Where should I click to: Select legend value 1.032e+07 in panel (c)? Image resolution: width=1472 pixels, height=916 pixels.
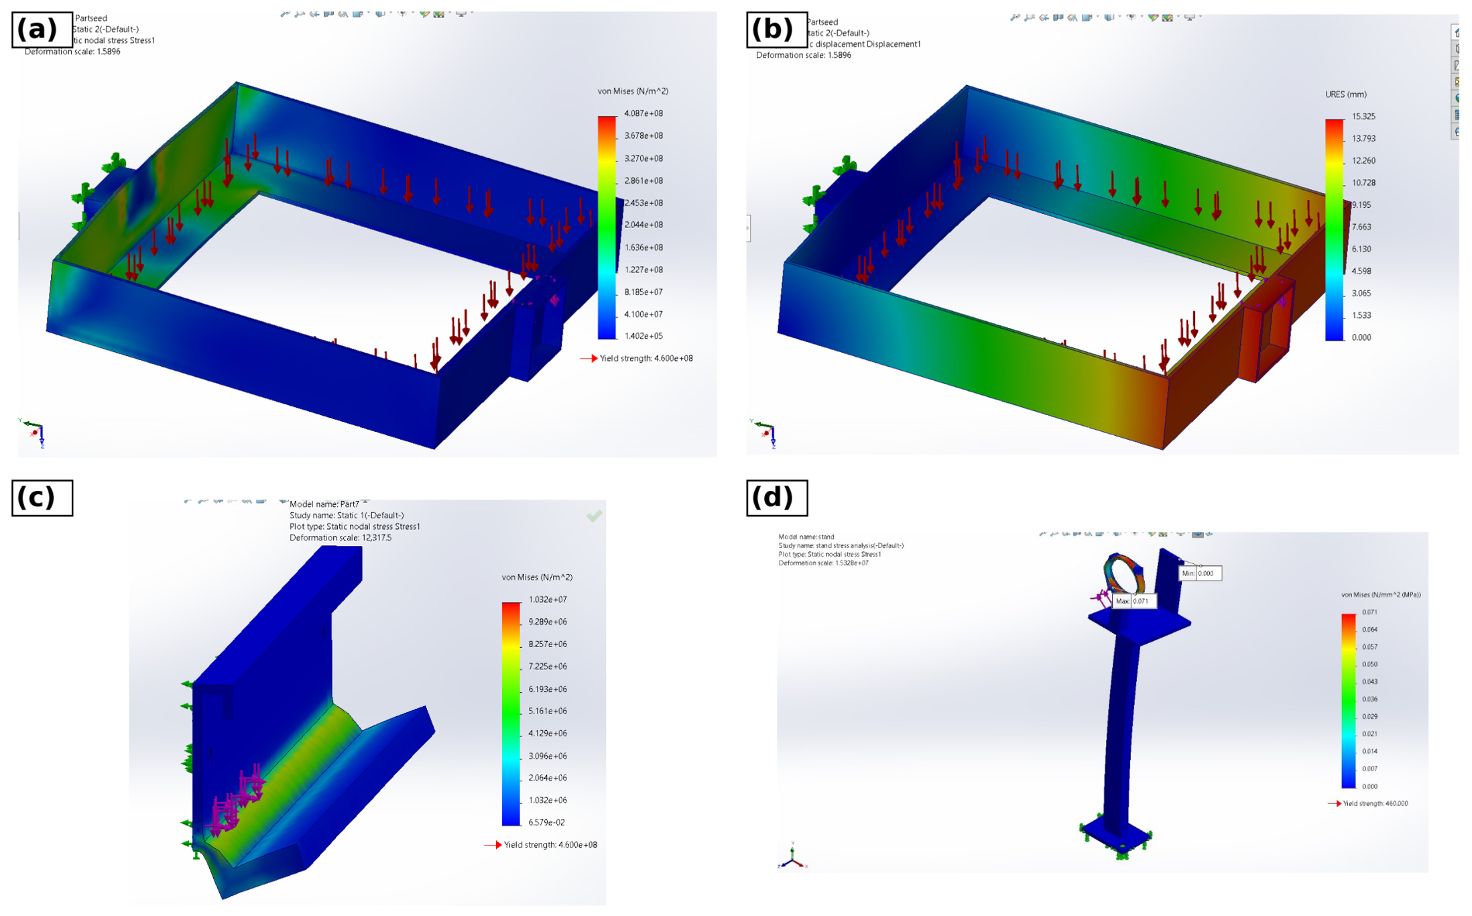(x=548, y=599)
